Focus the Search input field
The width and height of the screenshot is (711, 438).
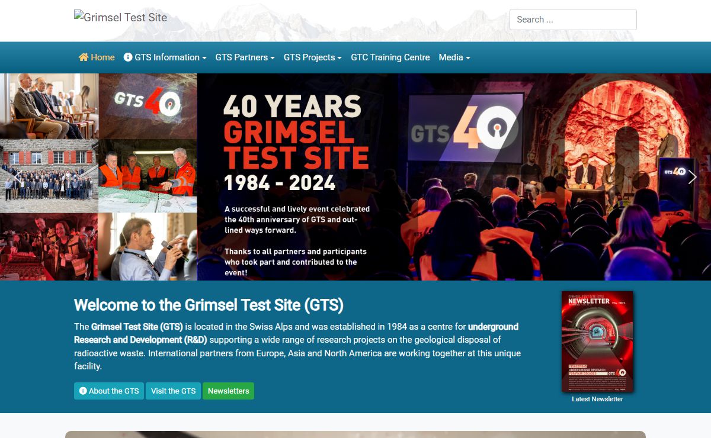tap(573, 20)
